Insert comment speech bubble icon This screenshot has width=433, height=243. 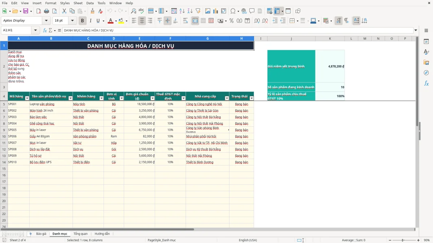click(x=252, y=11)
